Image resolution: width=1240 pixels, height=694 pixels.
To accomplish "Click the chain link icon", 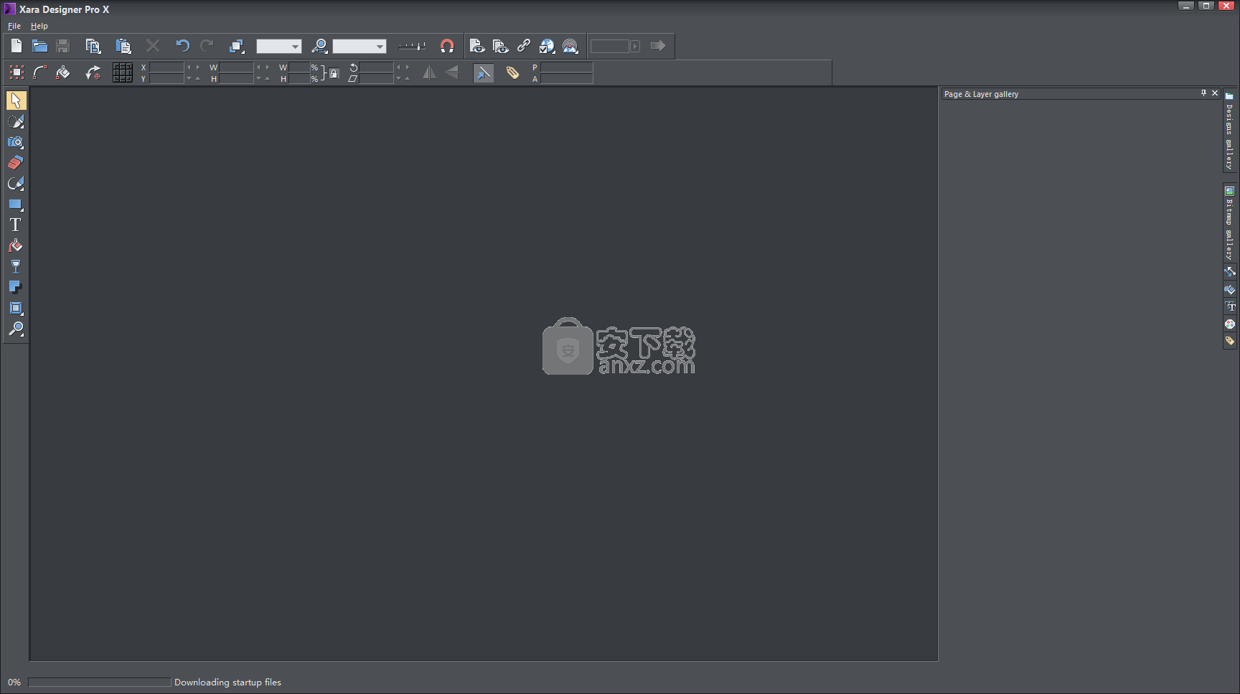I will coord(524,46).
